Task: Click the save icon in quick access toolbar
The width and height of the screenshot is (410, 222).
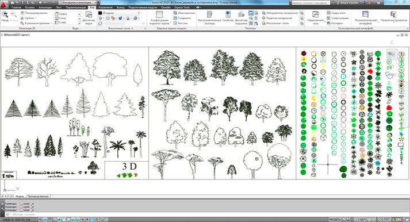Action: point(23,2)
